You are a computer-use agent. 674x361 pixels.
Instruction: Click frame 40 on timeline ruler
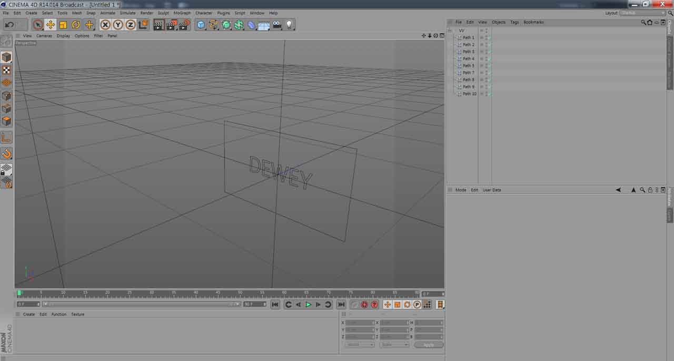click(196, 292)
